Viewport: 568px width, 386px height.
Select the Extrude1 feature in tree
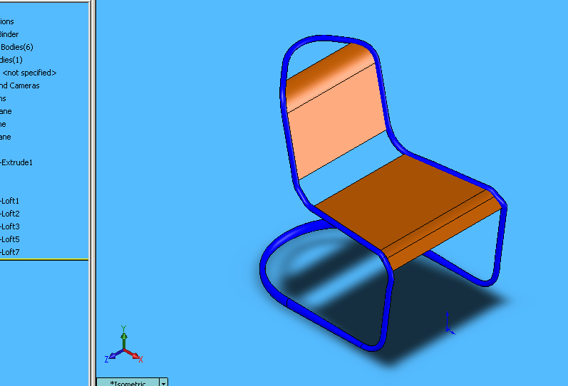[x=16, y=162]
